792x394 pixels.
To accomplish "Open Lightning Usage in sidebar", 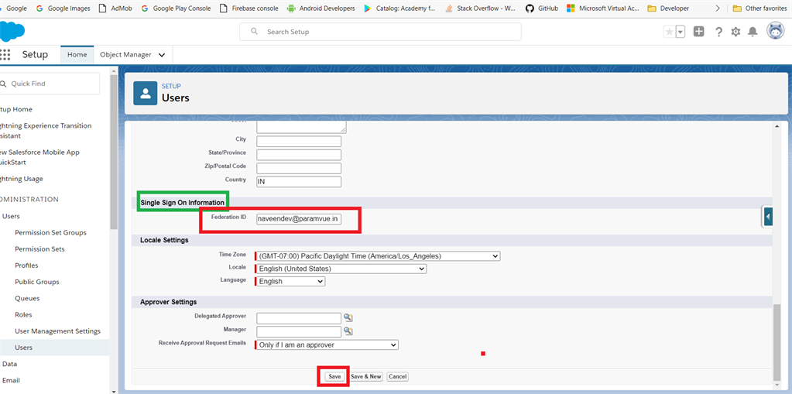I will coord(22,179).
